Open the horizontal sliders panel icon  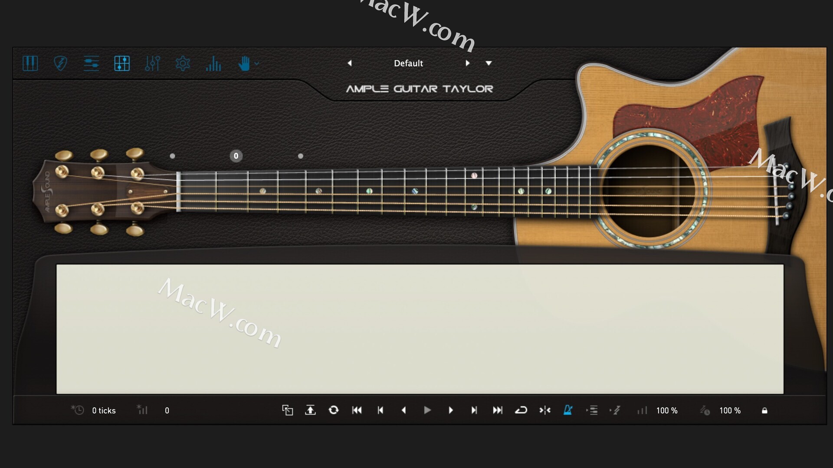click(91, 63)
